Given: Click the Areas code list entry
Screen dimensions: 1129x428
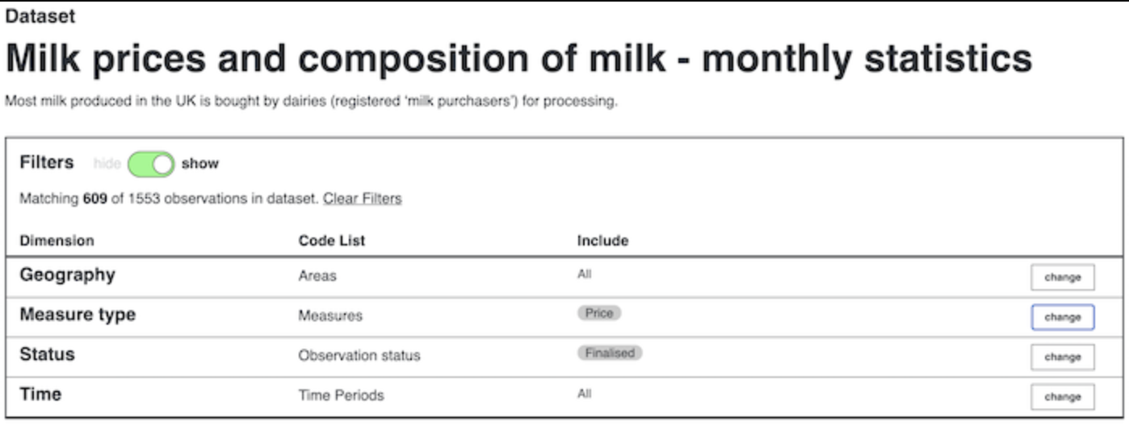Looking at the screenshot, I should (x=317, y=276).
